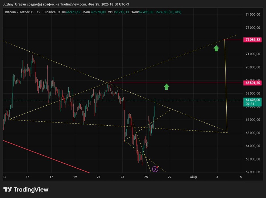Click the TradingView.com text in header

coord(73,4)
